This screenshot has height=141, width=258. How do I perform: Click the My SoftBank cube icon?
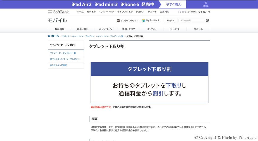[x=144, y=21]
